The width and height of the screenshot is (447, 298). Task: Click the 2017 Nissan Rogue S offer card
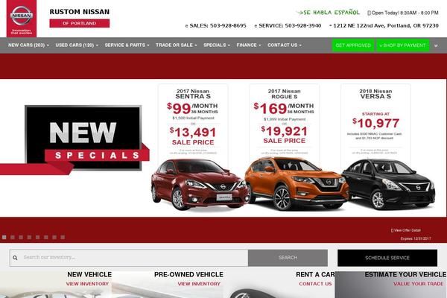coord(285,122)
